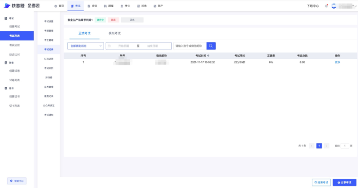The height and width of the screenshot is (188, 358).
Task: Open 考试分析 in the left sidebar
Action: (x=14, y=45)
